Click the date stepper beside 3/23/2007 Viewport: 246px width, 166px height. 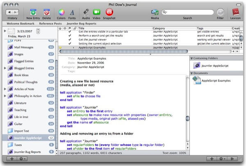(38, 31)
